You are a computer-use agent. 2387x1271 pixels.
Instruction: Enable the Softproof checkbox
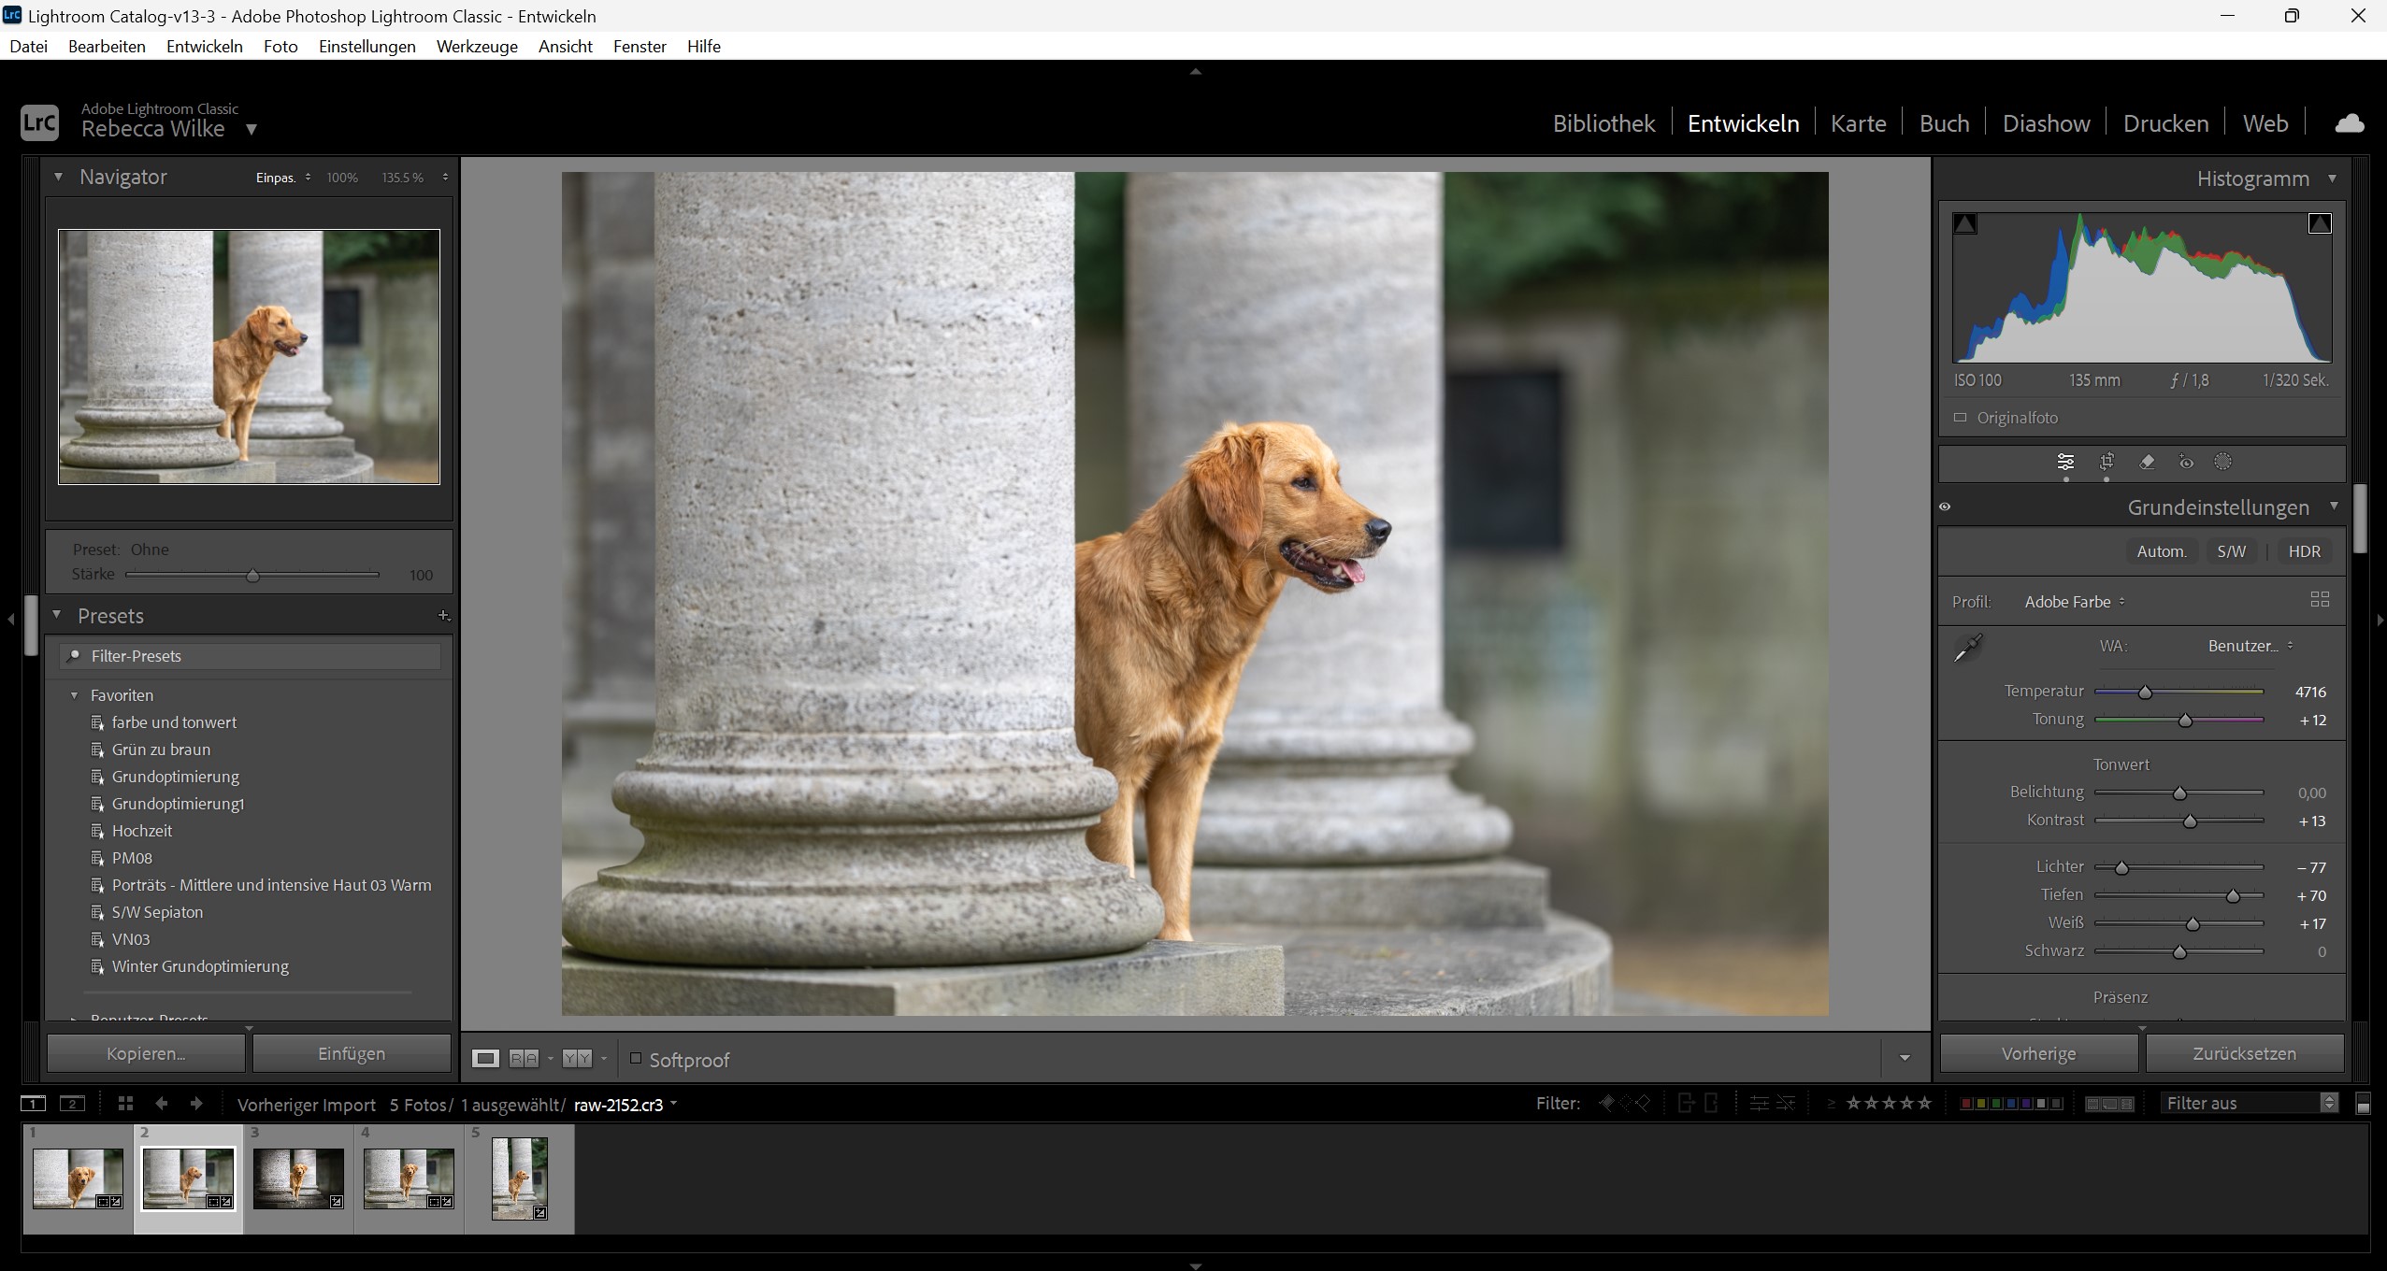click(636, 1059)
